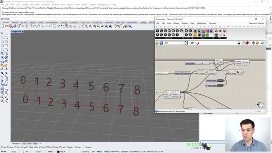Open the Grasshopper File menu
Image resolution: width=272 pixels, height=153 pixels.
158,23
